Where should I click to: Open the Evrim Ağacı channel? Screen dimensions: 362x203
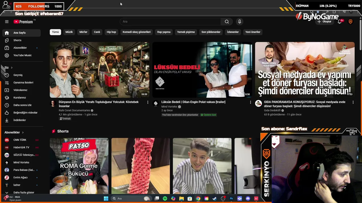(x=21, y=178)
